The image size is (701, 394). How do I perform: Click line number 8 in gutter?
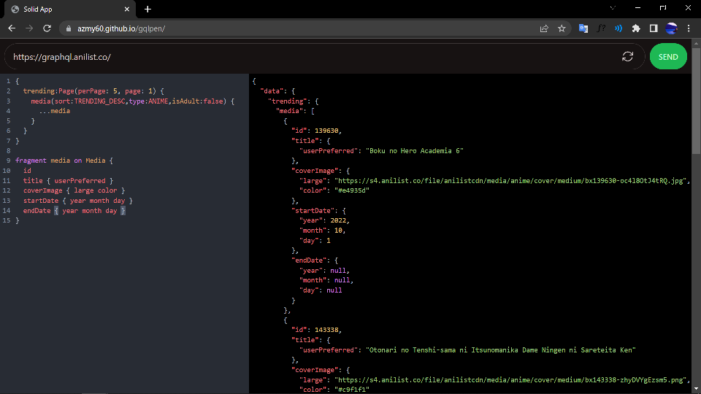point(8,150)
